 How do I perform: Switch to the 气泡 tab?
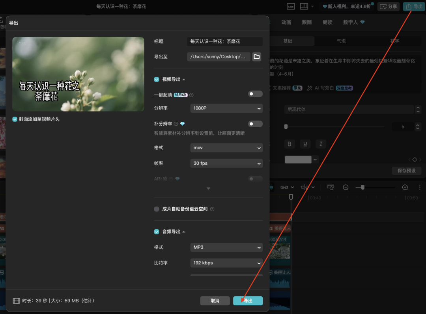tap(341, 41)
